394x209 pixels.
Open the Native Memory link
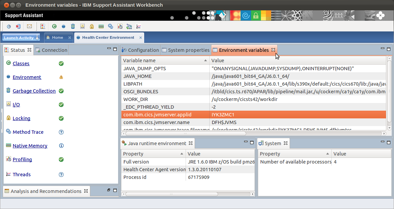30,146
